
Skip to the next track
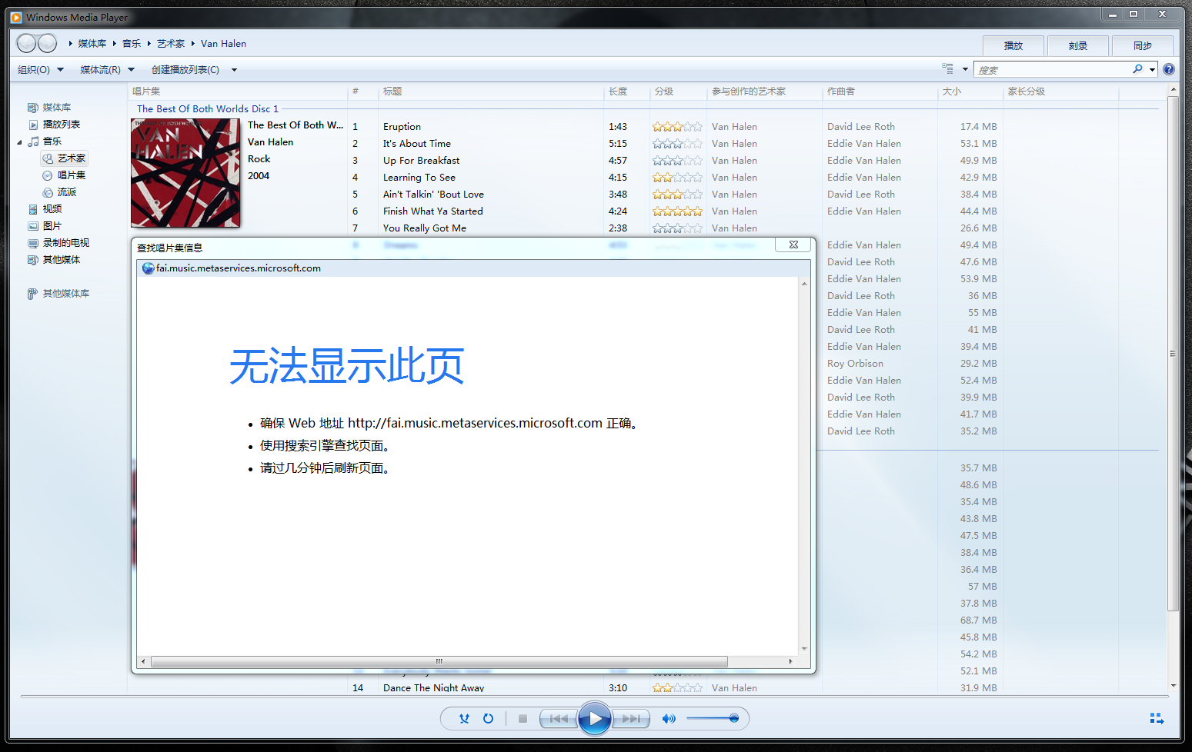631,718
